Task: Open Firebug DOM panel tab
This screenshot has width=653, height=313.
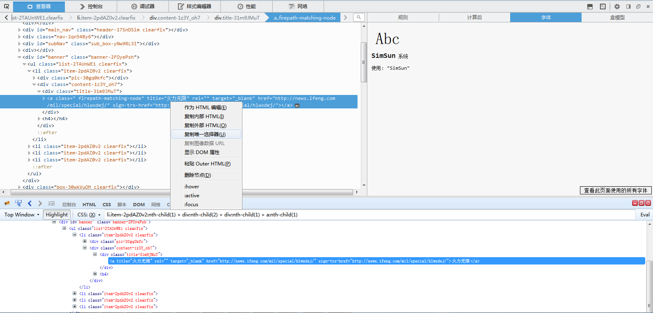Action: pyautogui.click(x=139, y=205)
